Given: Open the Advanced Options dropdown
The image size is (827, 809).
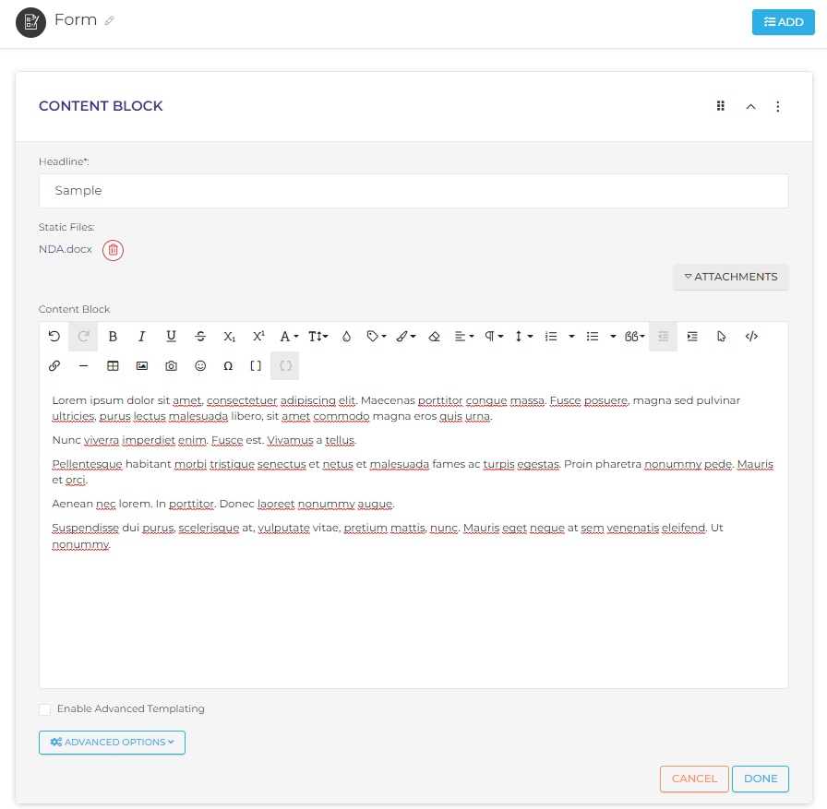Looking at the screenshot, I should click(x=112, y=743).
